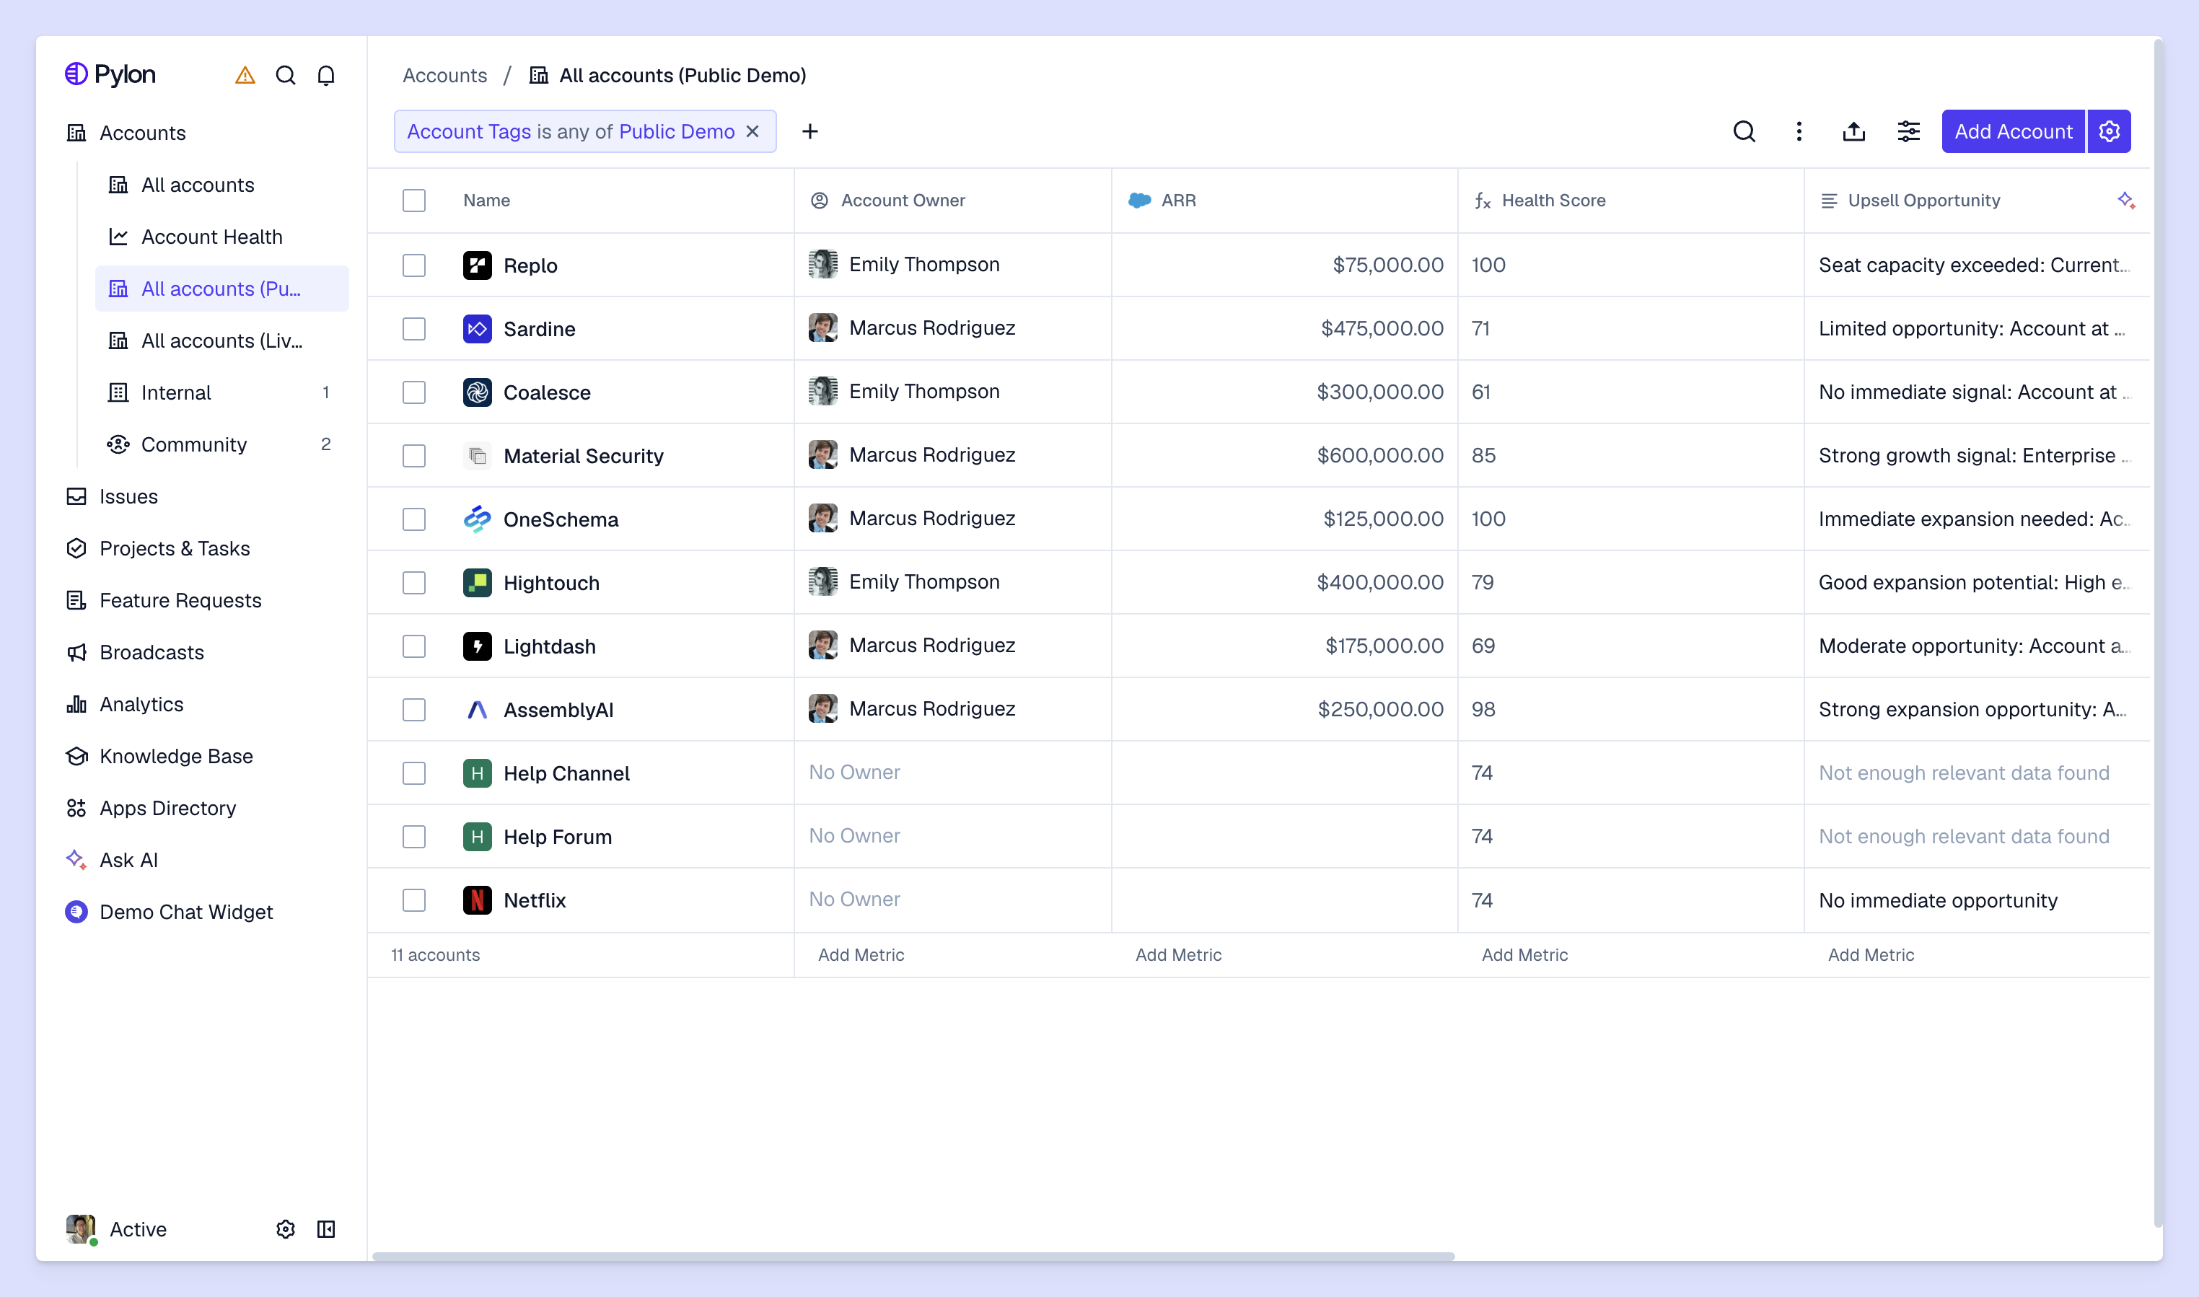
Task: Tick the checkbox for the Netflix account
Action: click(x=414, y=900)
